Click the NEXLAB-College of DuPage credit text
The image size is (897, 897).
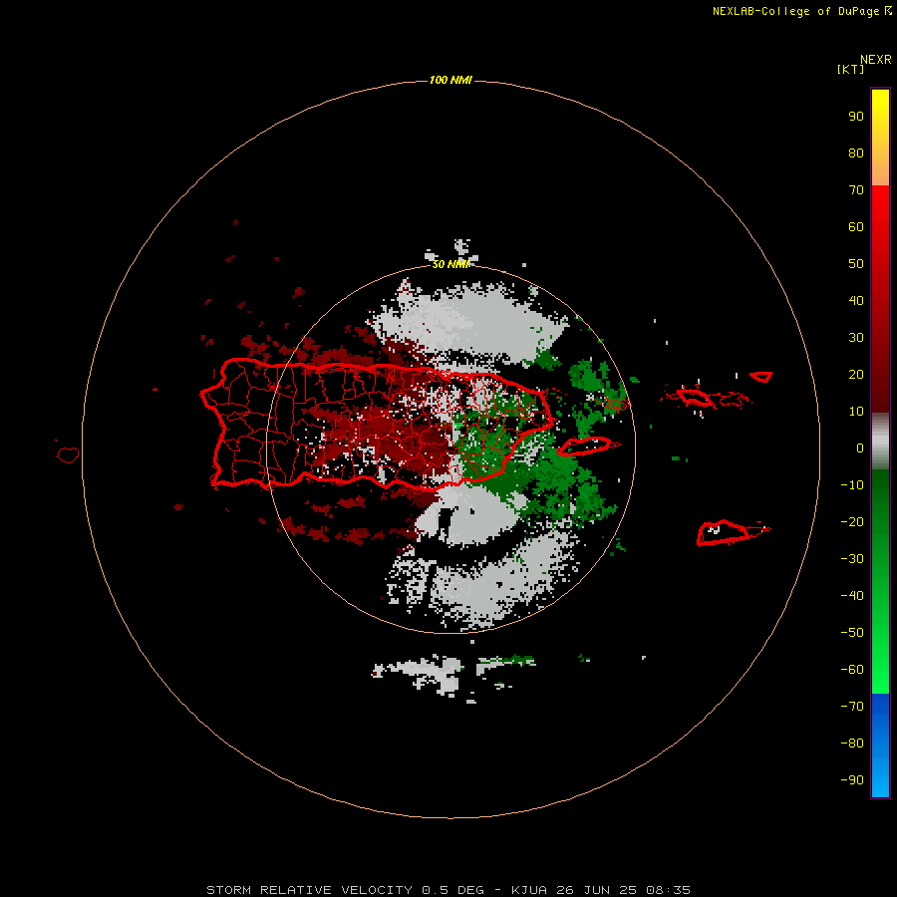801,11
